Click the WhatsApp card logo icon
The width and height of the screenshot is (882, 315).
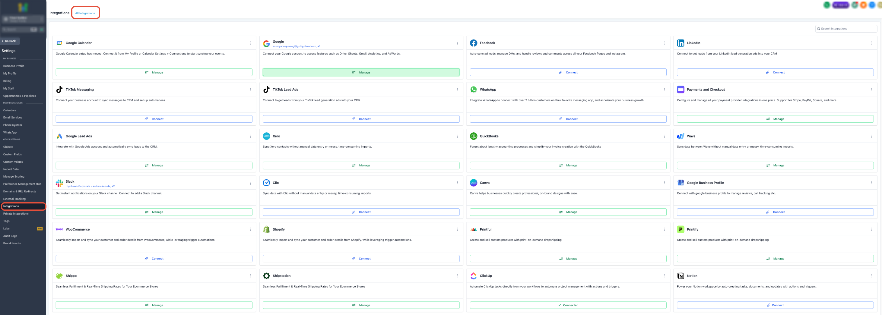(474, 89)
